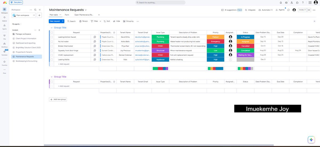Expand the Maintenance Requests title dropdown
This screenshot has height=147, width=320.
(86, 10)
